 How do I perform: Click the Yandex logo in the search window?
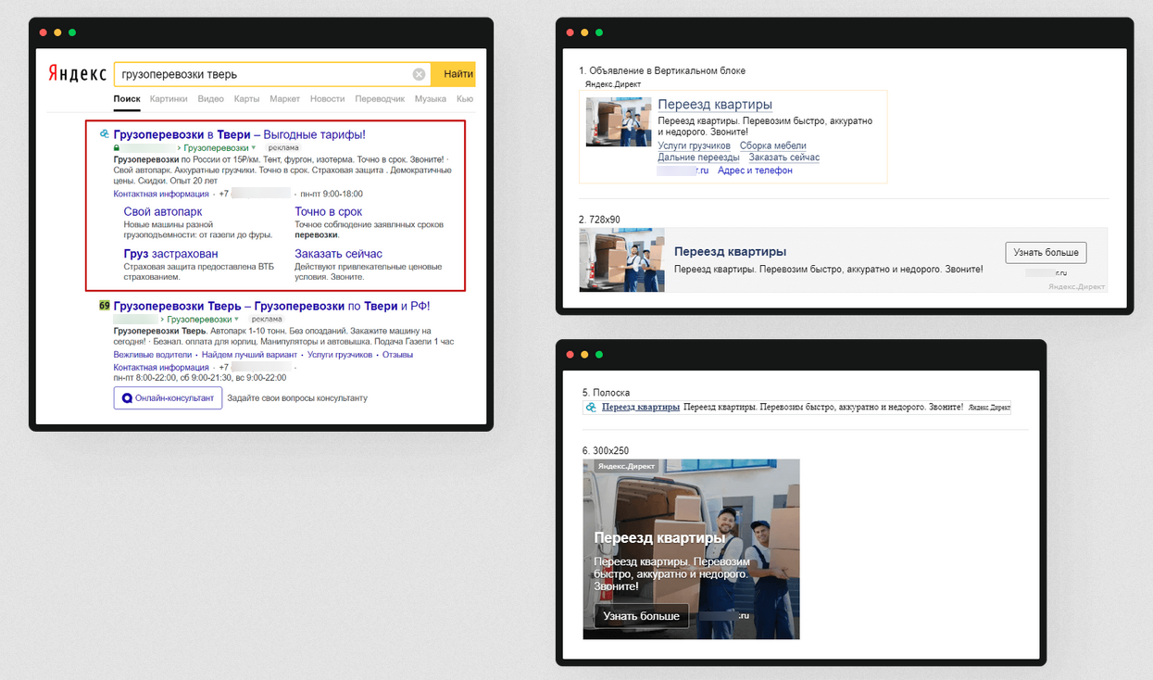point(77,75)
